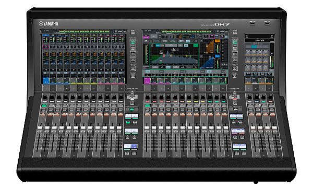The height and width of the screenshot is (188, 313).
Task: Tap the yellow EQ band node on ch13 graph
Action: coord(186,56)
